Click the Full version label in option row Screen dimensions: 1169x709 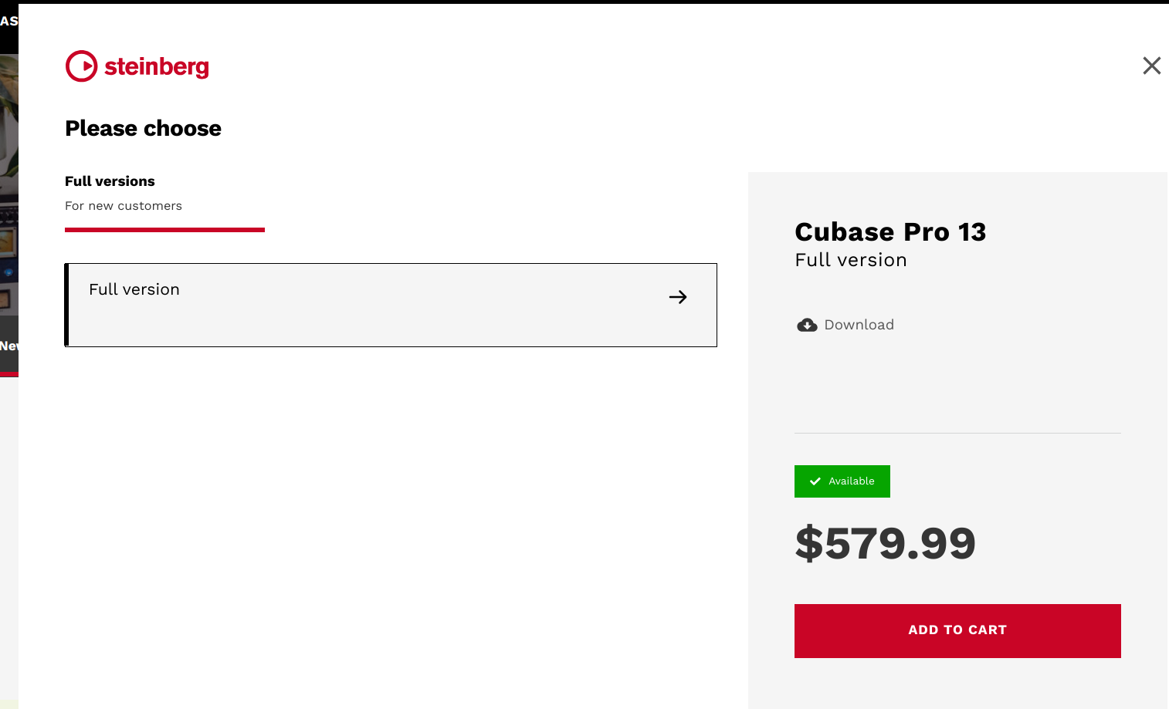134,289
